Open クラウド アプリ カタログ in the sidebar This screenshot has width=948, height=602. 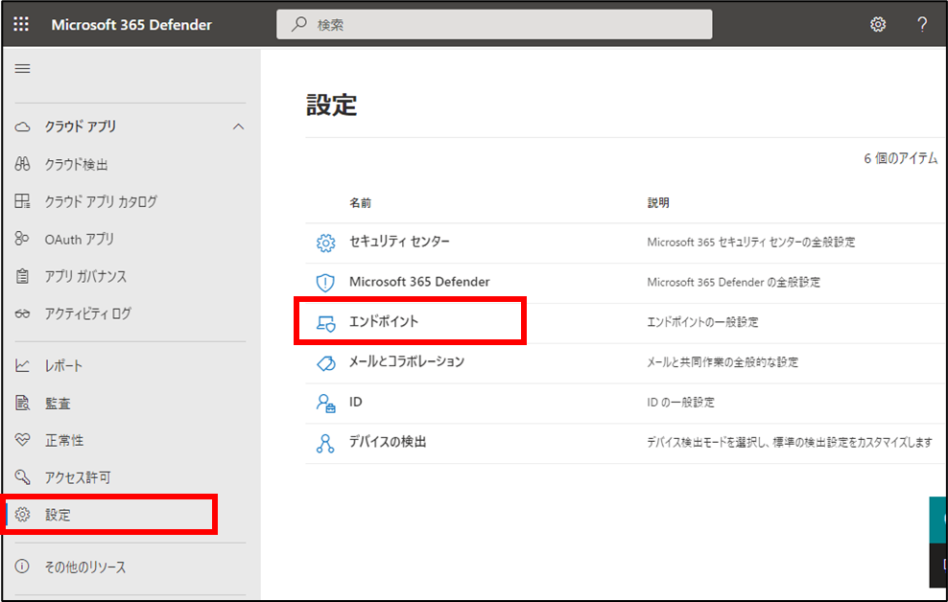pyautogui.click(x=101, y=201)
